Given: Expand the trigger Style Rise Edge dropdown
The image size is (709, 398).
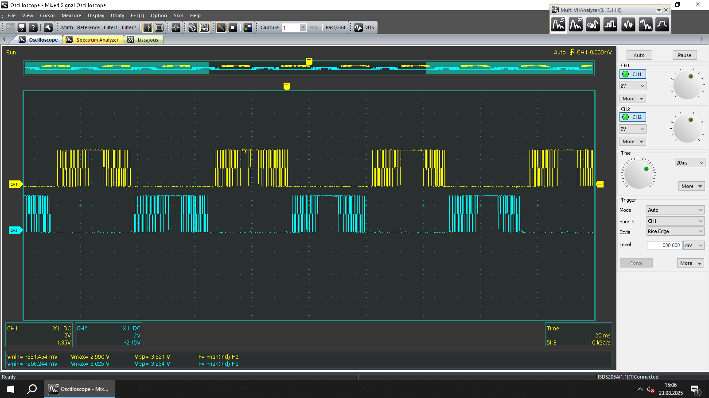Looking at the screenshot, I should coord(675,231).
